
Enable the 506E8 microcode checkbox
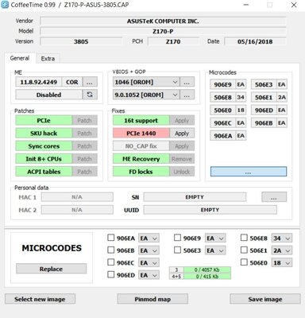[x=244, y=238]
